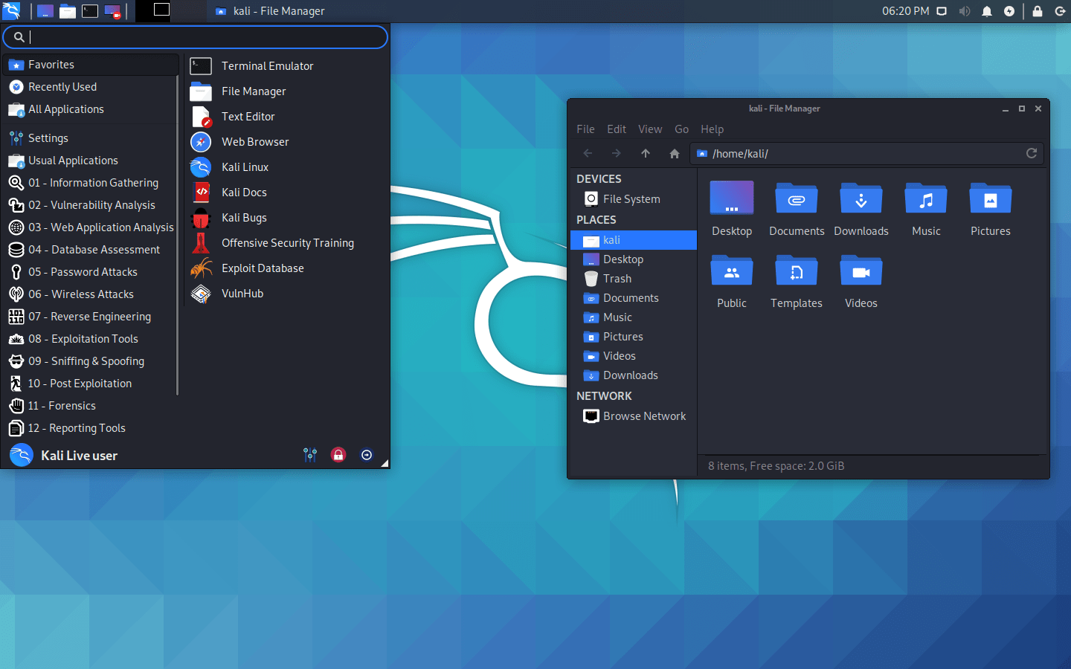The width and height of the screenshot is (1071, 669).
Task: Go to the home folder via the house icon
Action: tap(675, 153)
